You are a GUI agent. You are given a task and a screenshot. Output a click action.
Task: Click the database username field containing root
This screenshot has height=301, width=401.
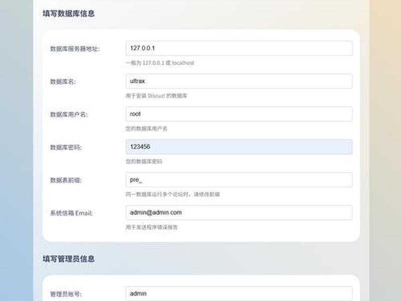click(239, 114)
